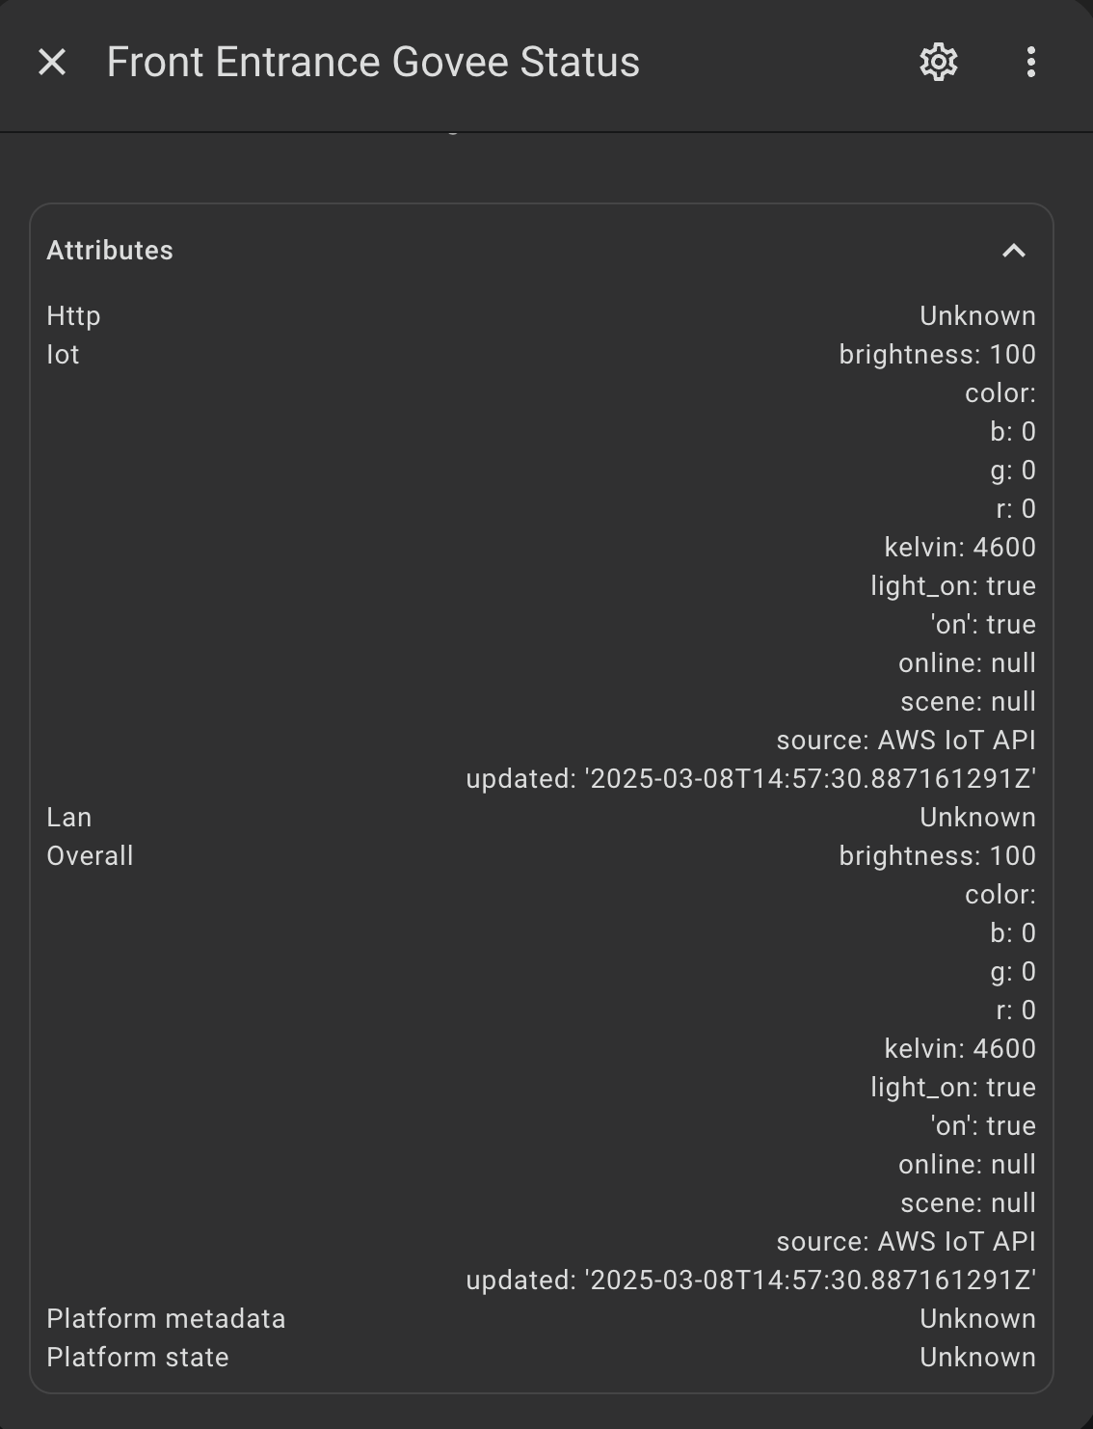Open entity settings with the gear icon
The height and width of the screenshot is (1429, 1093).
click(x=938, y=63)
